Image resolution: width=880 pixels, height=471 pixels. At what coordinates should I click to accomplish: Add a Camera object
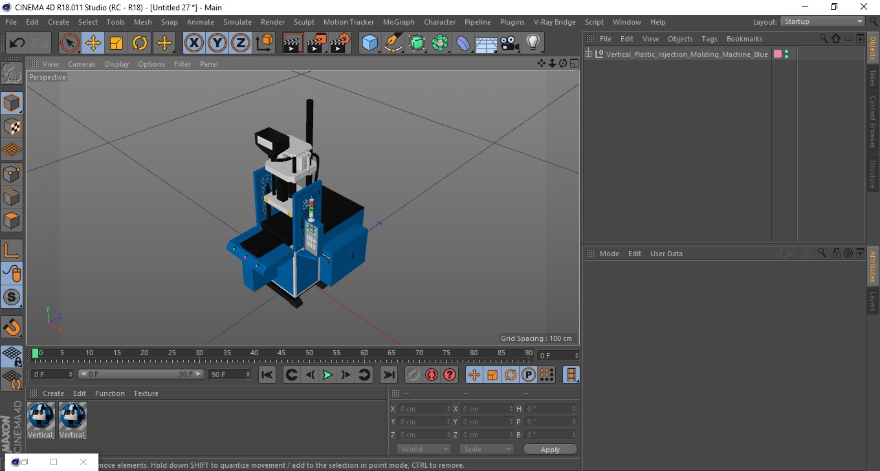(x=510, y=43)
